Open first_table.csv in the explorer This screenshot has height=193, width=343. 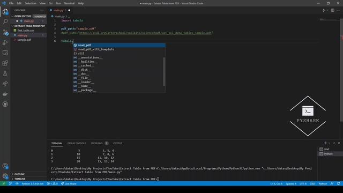click(26, 31)
